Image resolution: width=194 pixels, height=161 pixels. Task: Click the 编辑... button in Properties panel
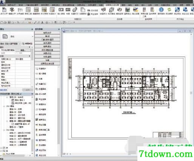(x=23, y=50)
